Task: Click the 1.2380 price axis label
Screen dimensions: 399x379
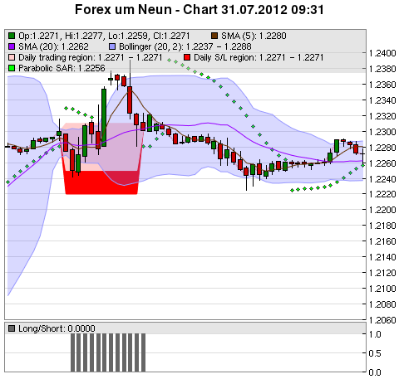Action: pyautogui.click(x=382, y=69)
